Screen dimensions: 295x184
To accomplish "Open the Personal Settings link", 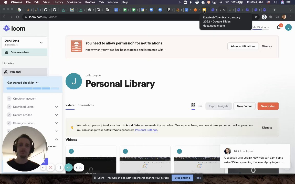I will pyautogui.click(x=146, y=130).
